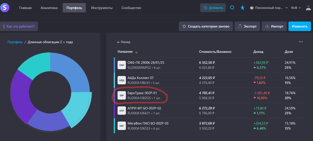Viewport: 313px width, 141px height.
Task: Click the blue star icon in header
Action: [242, 8]
